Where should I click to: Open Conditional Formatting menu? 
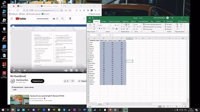point(152,24)
